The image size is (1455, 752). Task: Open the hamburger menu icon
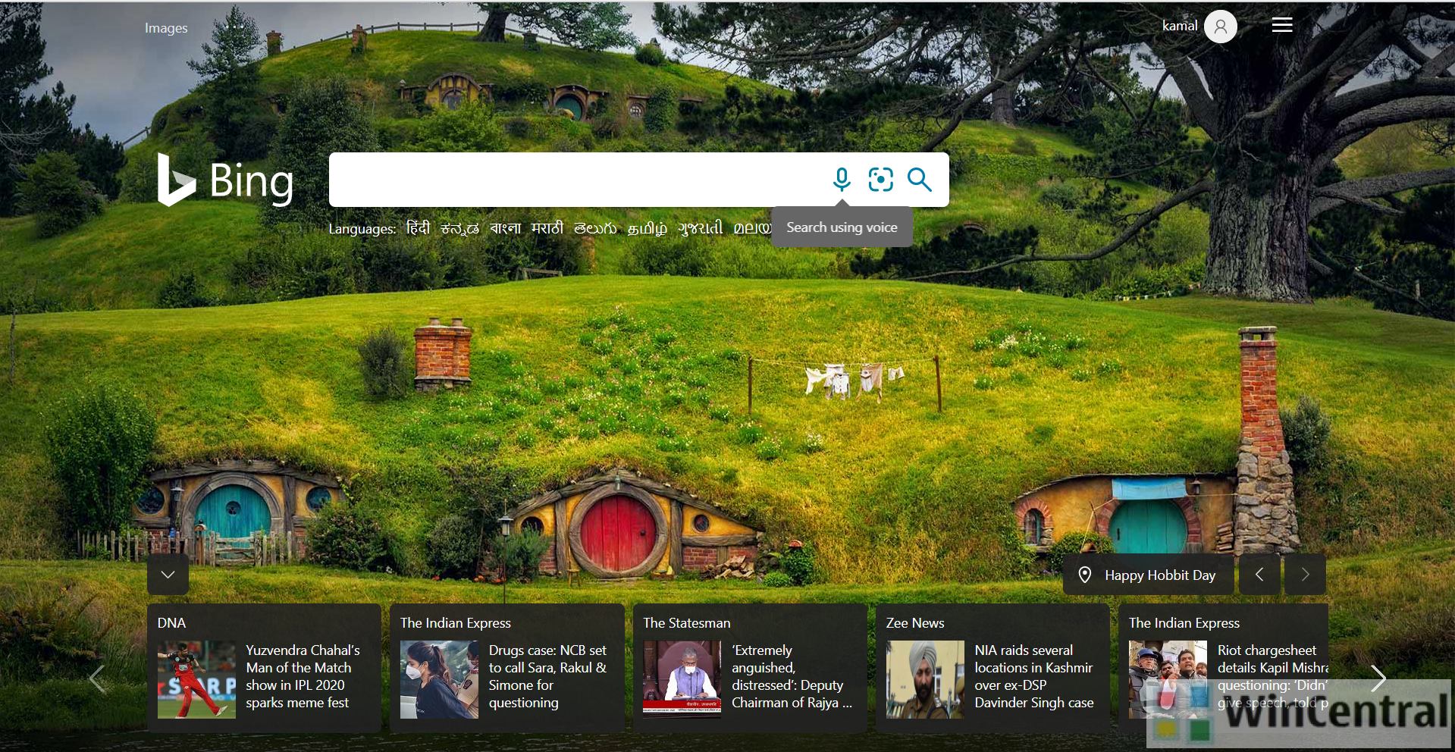tap(1282, 25)
